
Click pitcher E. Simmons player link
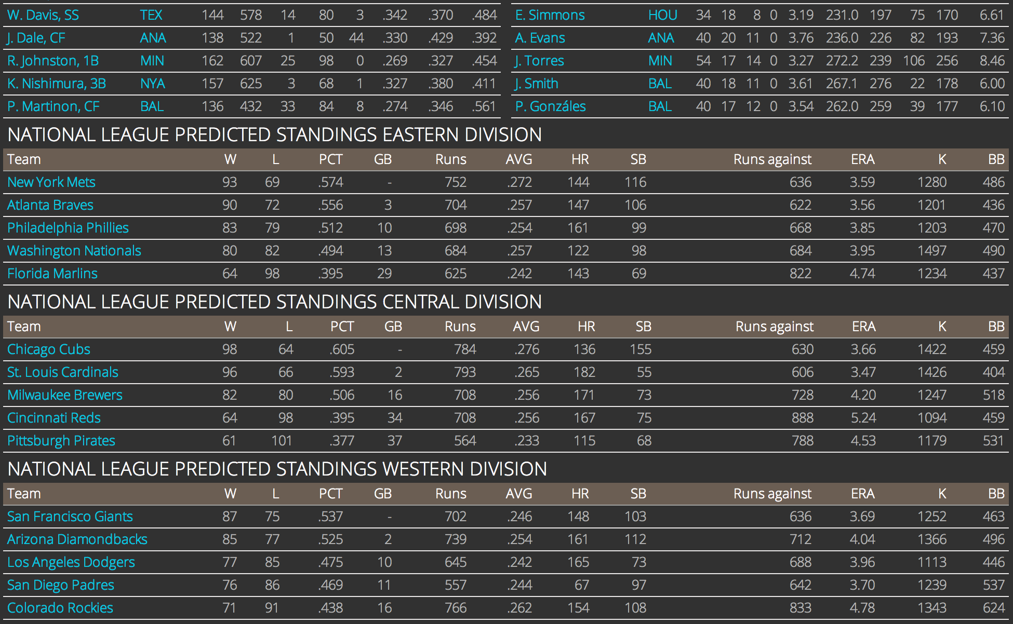click(x=550, y=15)
